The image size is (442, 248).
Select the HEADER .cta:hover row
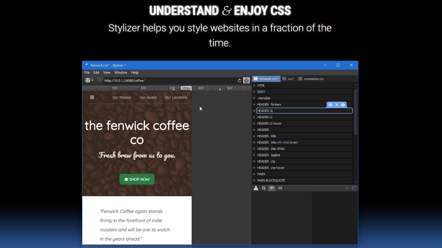point(302,168)
